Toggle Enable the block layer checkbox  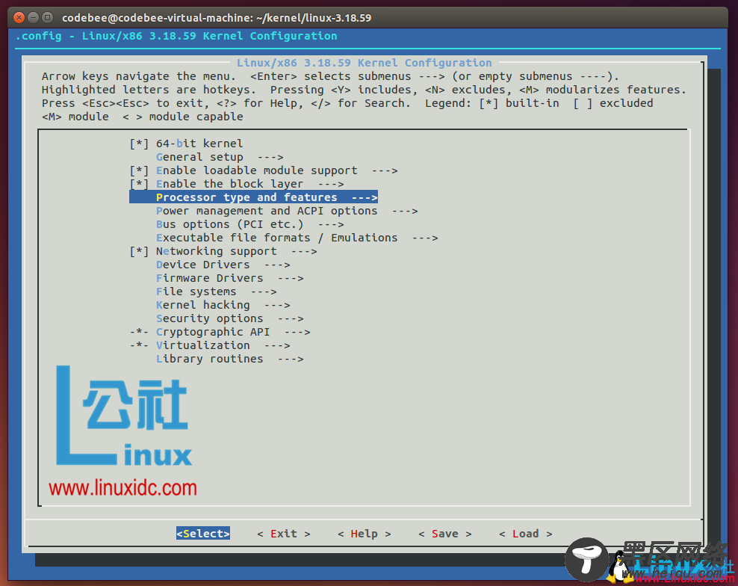pos(140,184)
